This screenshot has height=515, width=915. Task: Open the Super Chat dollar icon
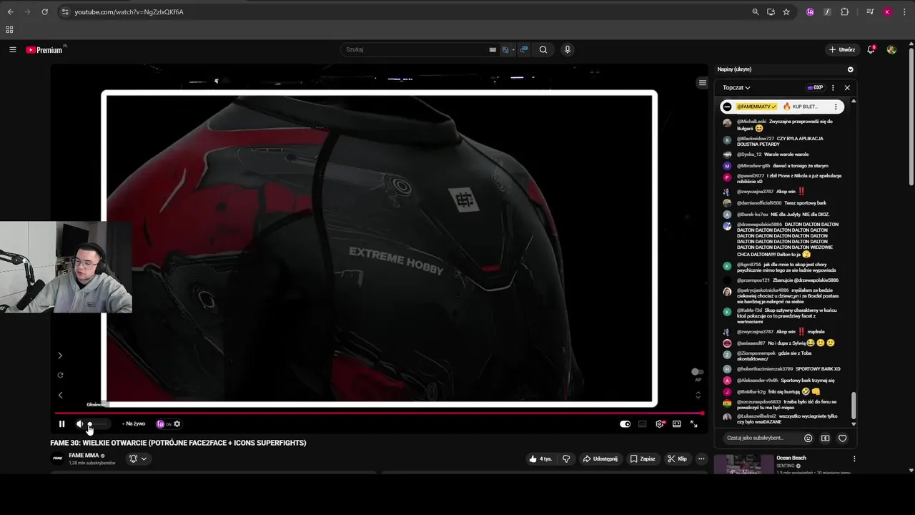point(825,438)
